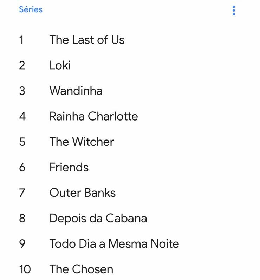
Task: Tap rank number 3 beside Wandinha
Action: [x=22, y=91]
